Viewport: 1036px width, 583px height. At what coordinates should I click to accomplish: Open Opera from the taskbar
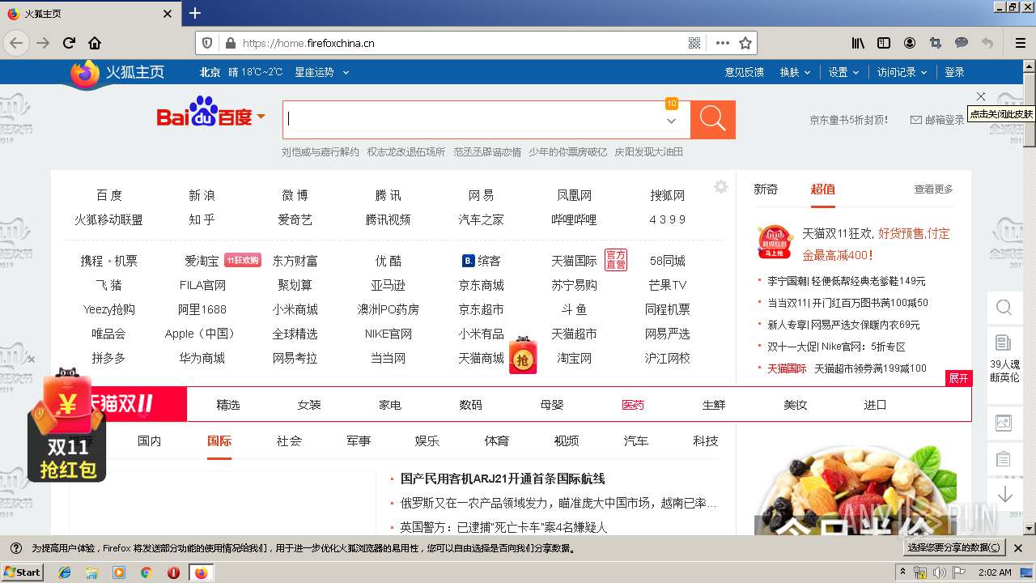173,572
